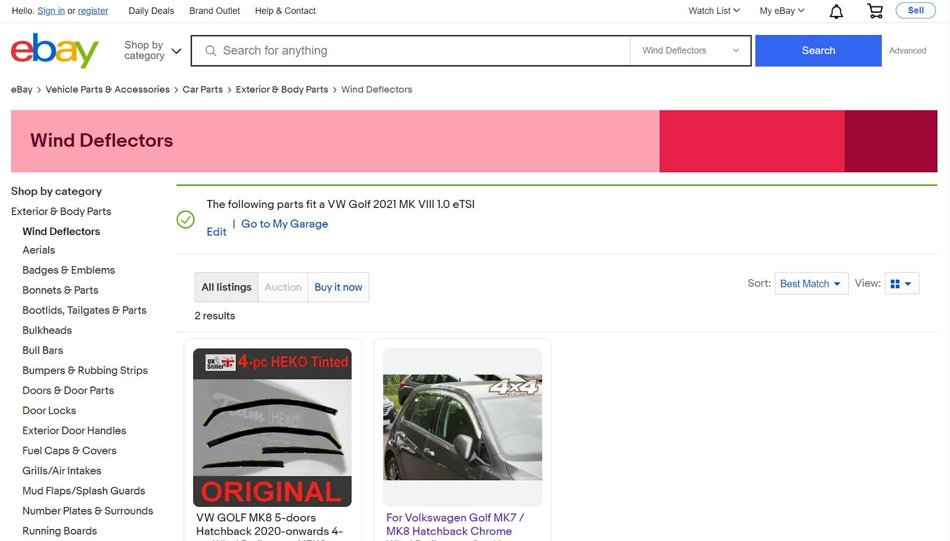
Task: Open Help & Contact
Action: pos(285,11)
